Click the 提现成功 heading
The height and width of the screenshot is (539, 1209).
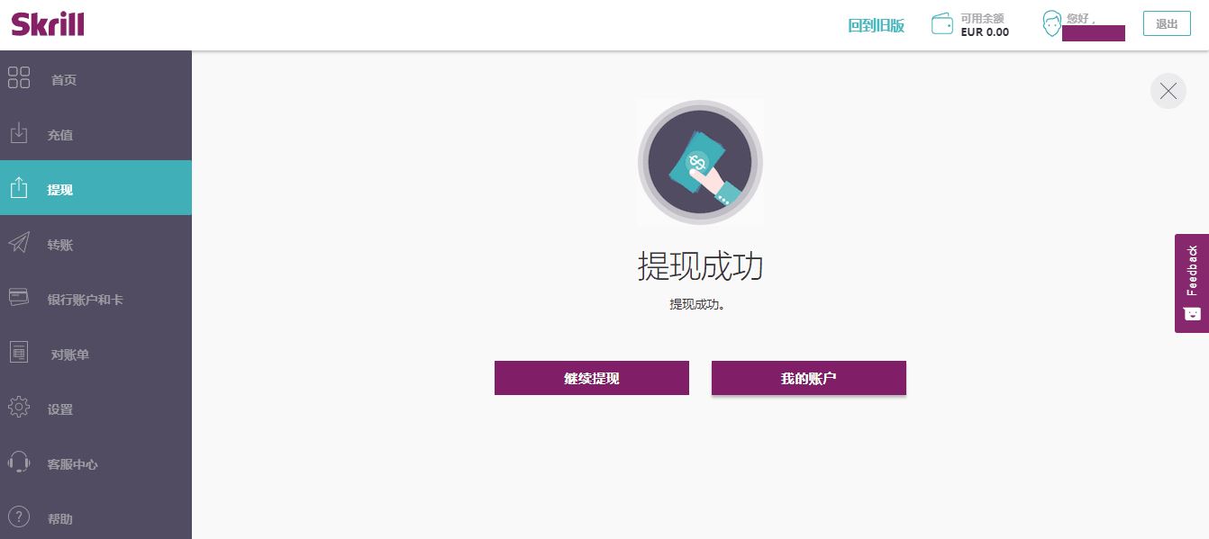[700, 266]
